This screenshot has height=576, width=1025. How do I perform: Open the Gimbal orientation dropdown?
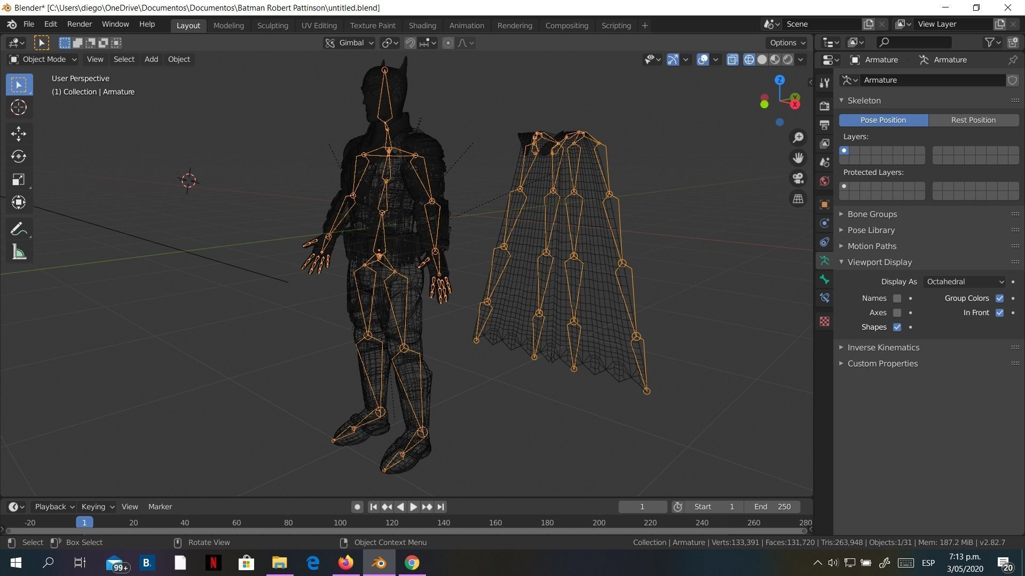click(x=349, y=43)
